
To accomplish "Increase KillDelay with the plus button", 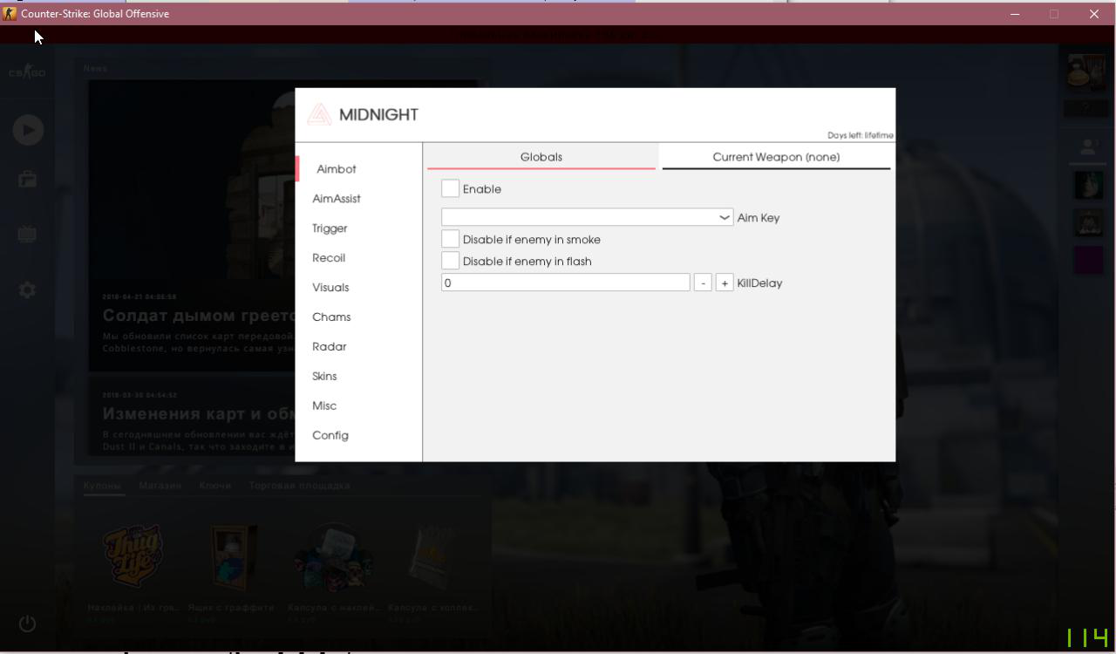I will point(725,283).
